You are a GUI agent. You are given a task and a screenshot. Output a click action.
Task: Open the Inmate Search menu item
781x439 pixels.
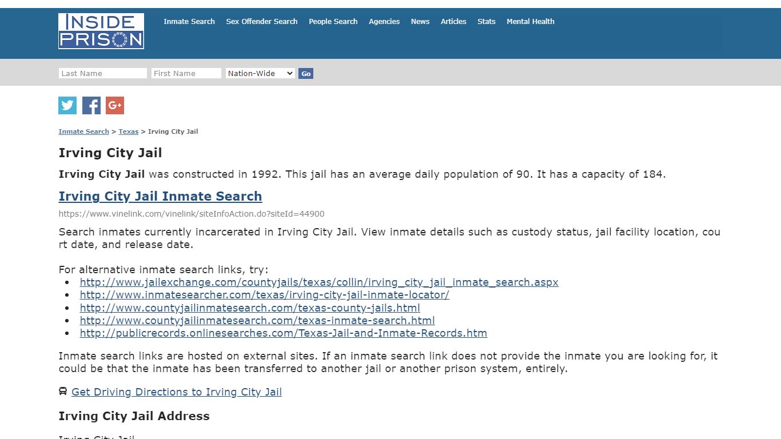(x=189, y=21)
